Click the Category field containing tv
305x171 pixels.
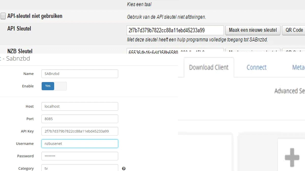point(80,168)
